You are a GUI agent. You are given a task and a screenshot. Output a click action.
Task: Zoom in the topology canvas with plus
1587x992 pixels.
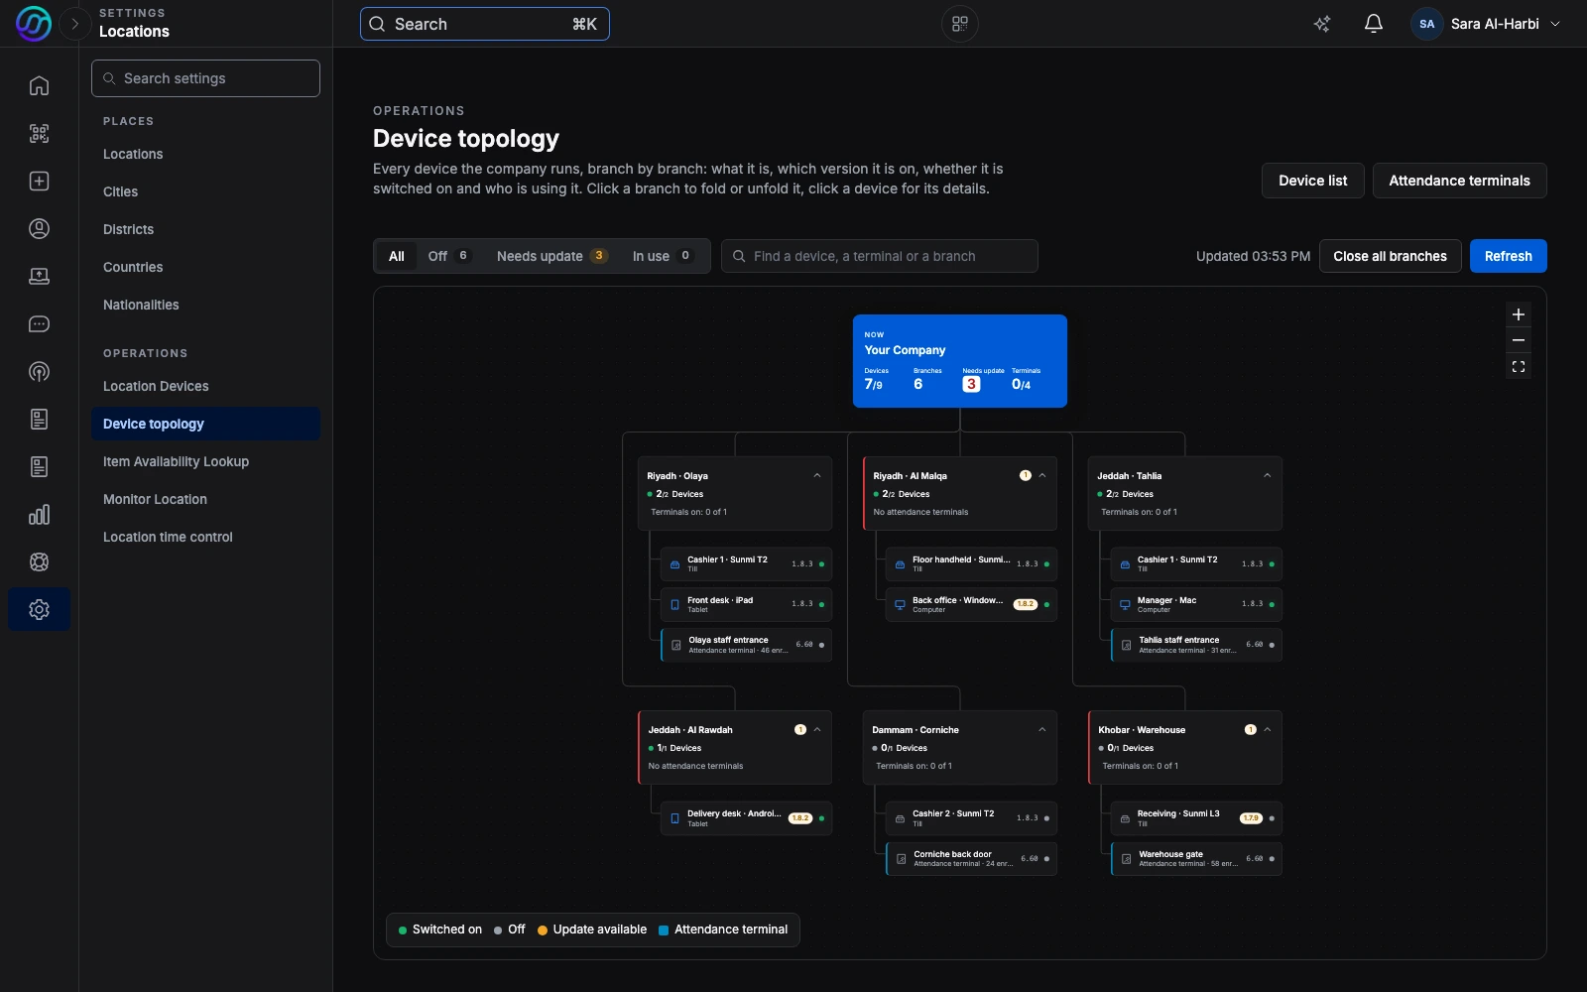pos(1518,314)
